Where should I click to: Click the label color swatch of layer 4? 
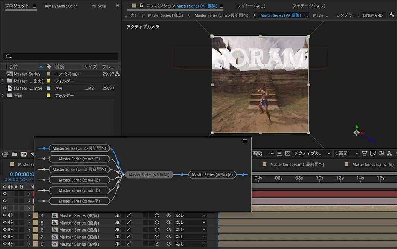35,215
